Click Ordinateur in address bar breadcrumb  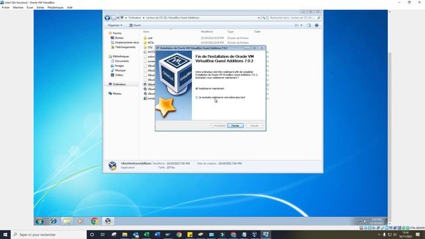tap(135, 18)
